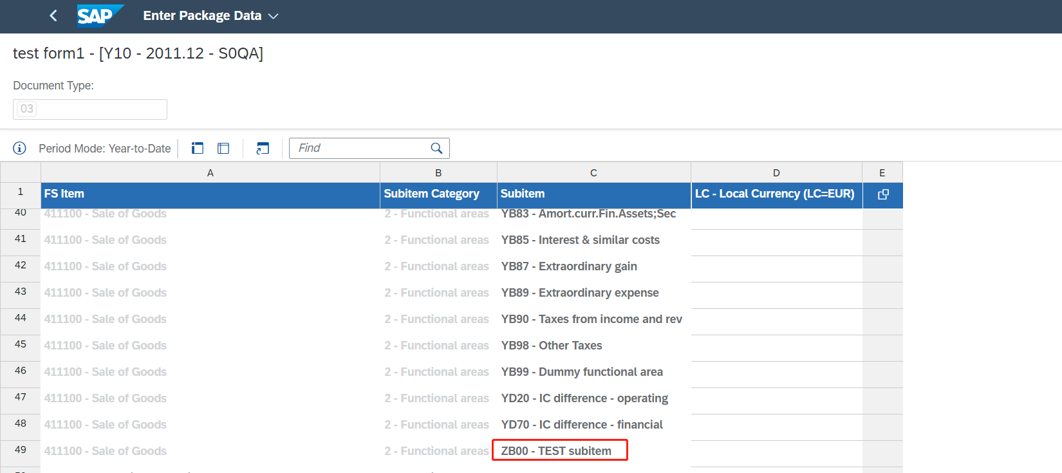The height and width of the screenshot is (473, 1062).
Task: Click YB87 - Extraordinary gain cell
Action: [x=594, y=268]
